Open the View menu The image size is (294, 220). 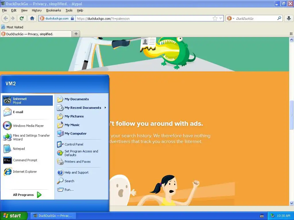coord(24,10)
